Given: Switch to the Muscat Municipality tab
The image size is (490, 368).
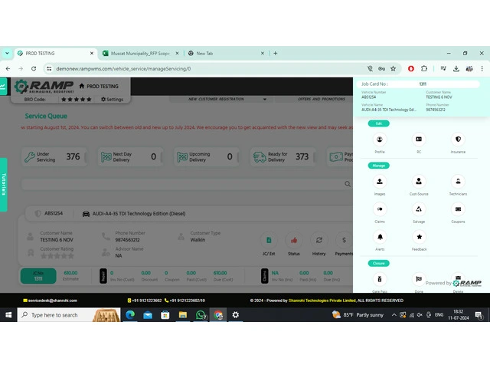Looking at the screenshot, I should pos(139,54).
